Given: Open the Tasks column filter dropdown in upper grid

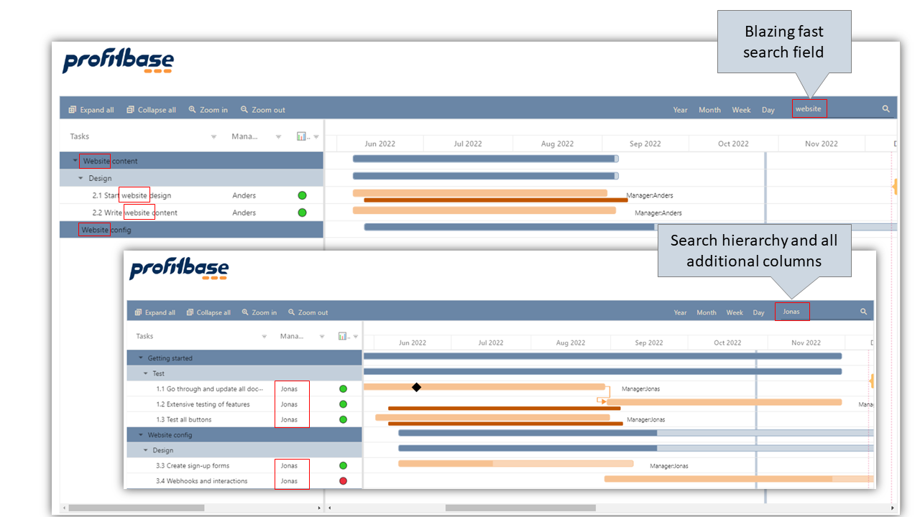Looking at the screenshot, I should tap(213, 136).
